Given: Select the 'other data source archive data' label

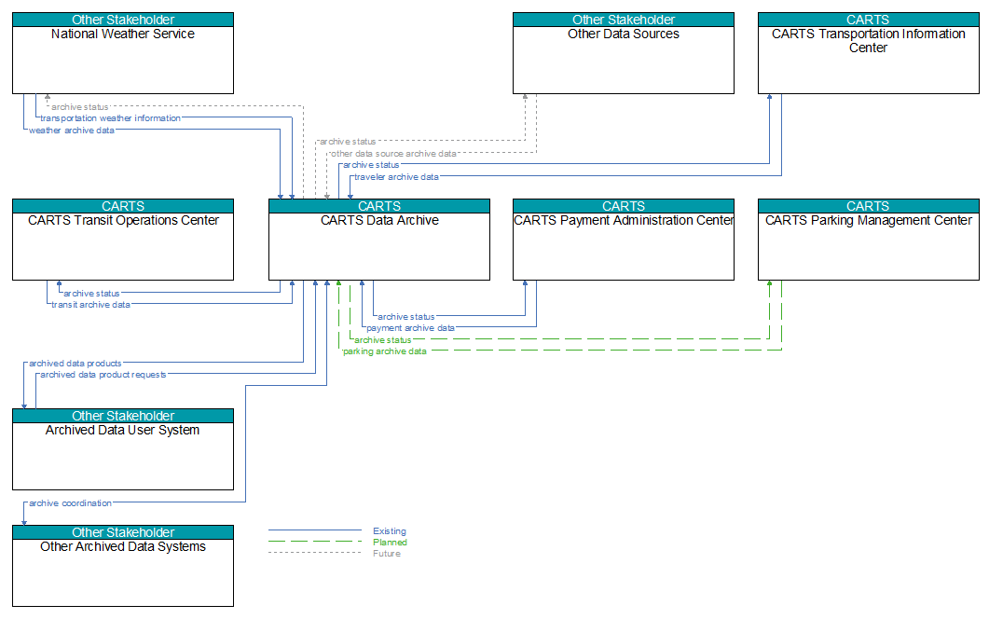Looking at the screenshot, I should pos(393,153).
